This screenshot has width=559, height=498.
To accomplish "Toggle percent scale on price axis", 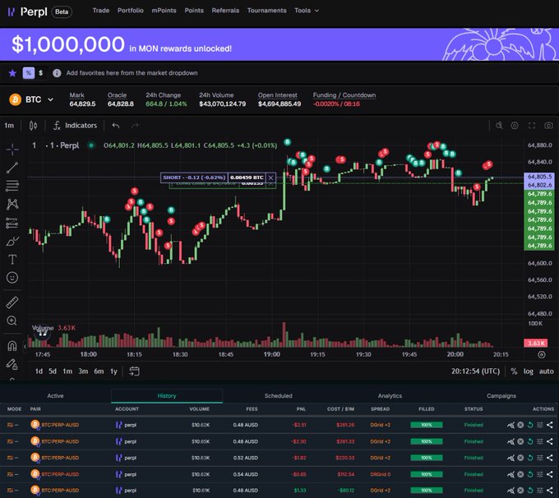I will pos(514,371).
